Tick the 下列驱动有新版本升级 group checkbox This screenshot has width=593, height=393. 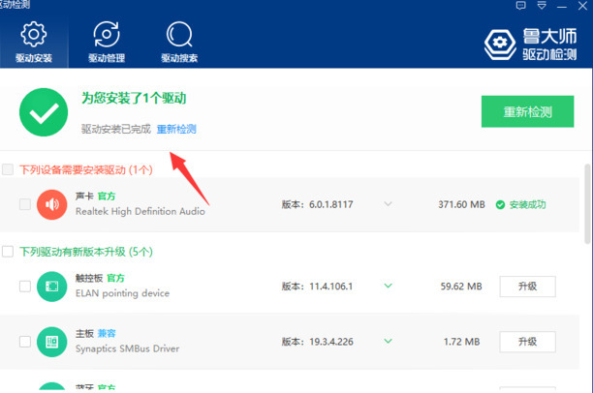coord(8,252)
